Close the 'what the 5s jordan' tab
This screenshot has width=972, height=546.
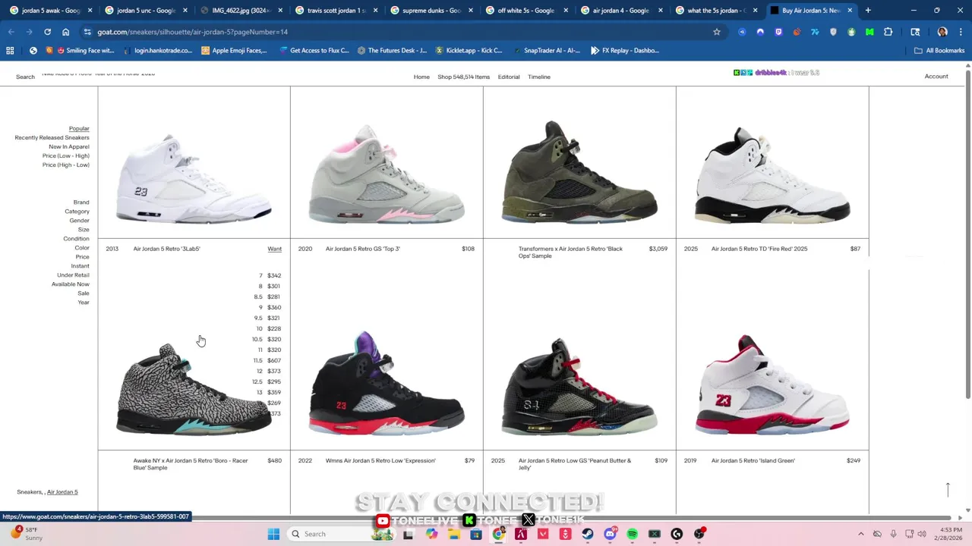[755, 11]
